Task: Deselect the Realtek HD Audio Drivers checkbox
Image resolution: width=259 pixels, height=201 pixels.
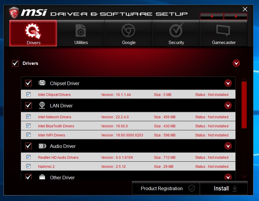Action: pos(29,157)
